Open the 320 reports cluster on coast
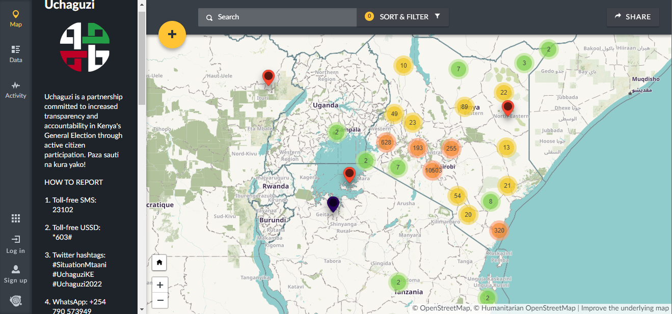The image size is (672, 314). pos(499,231)
